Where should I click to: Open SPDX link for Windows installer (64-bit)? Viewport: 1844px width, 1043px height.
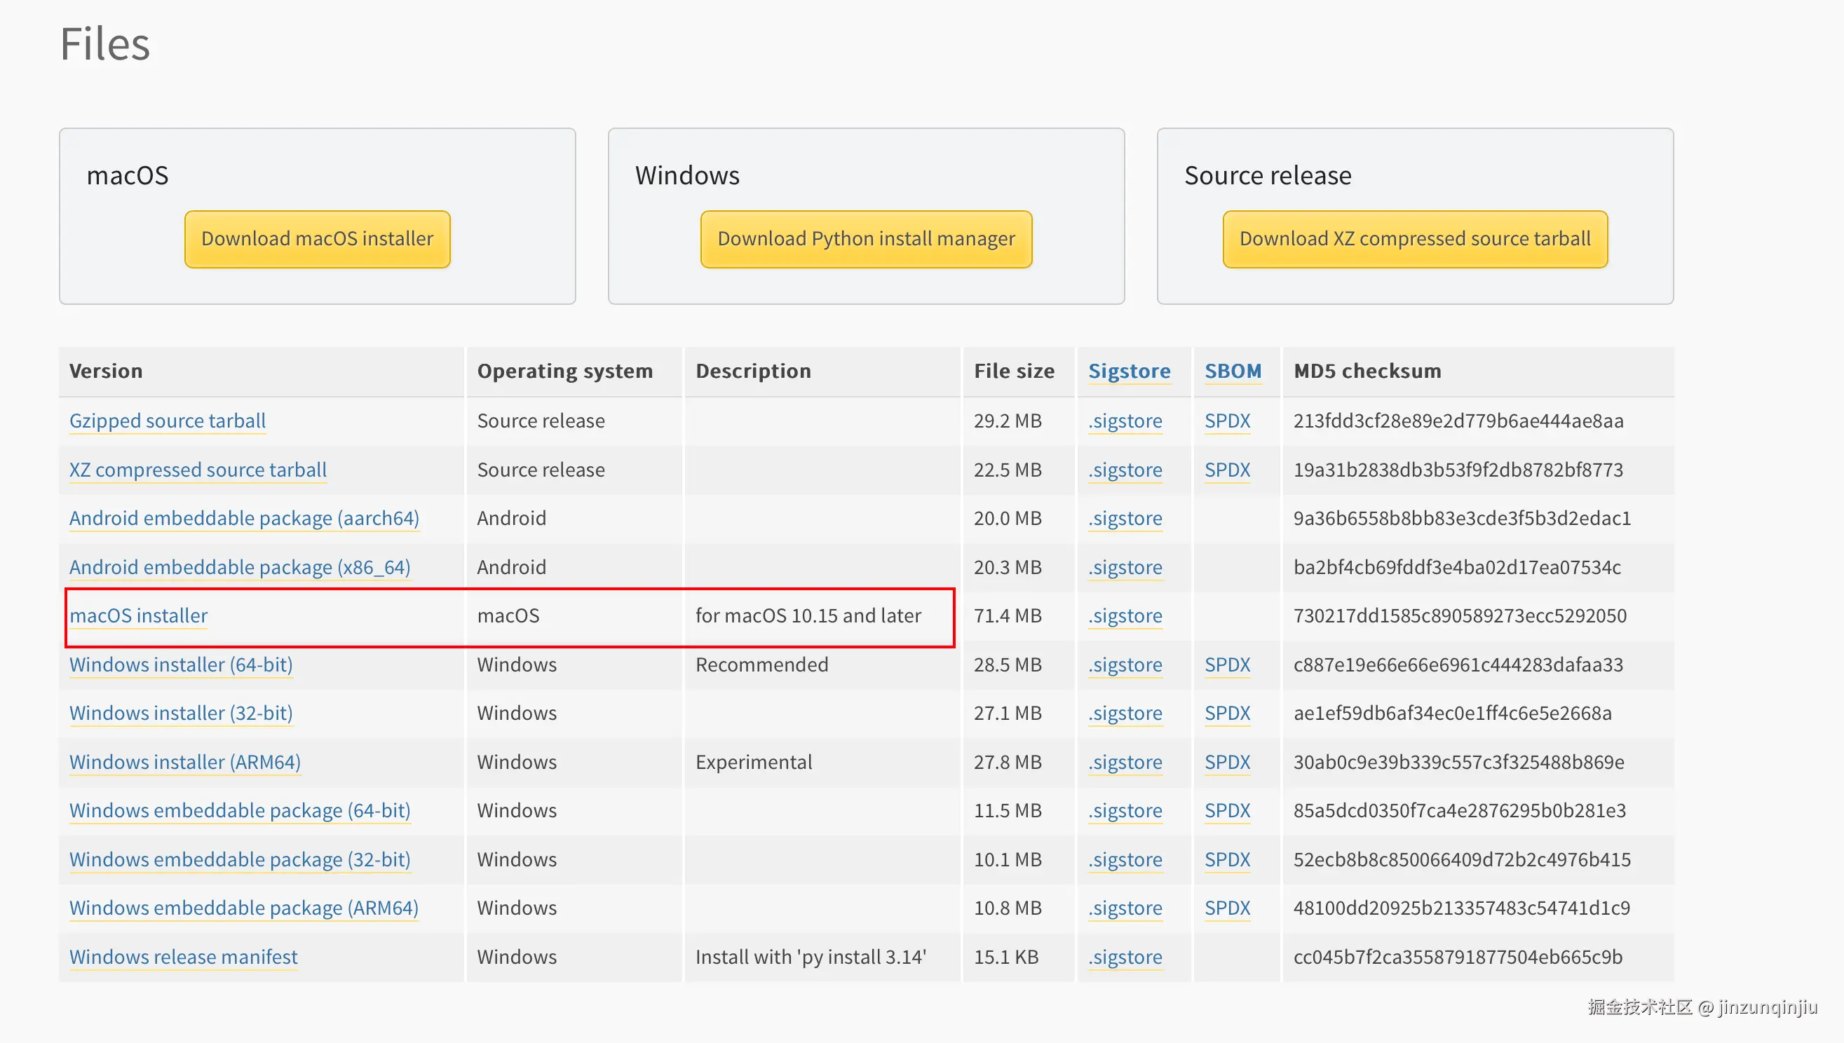pyautogui.click(x=1226, y=664)
